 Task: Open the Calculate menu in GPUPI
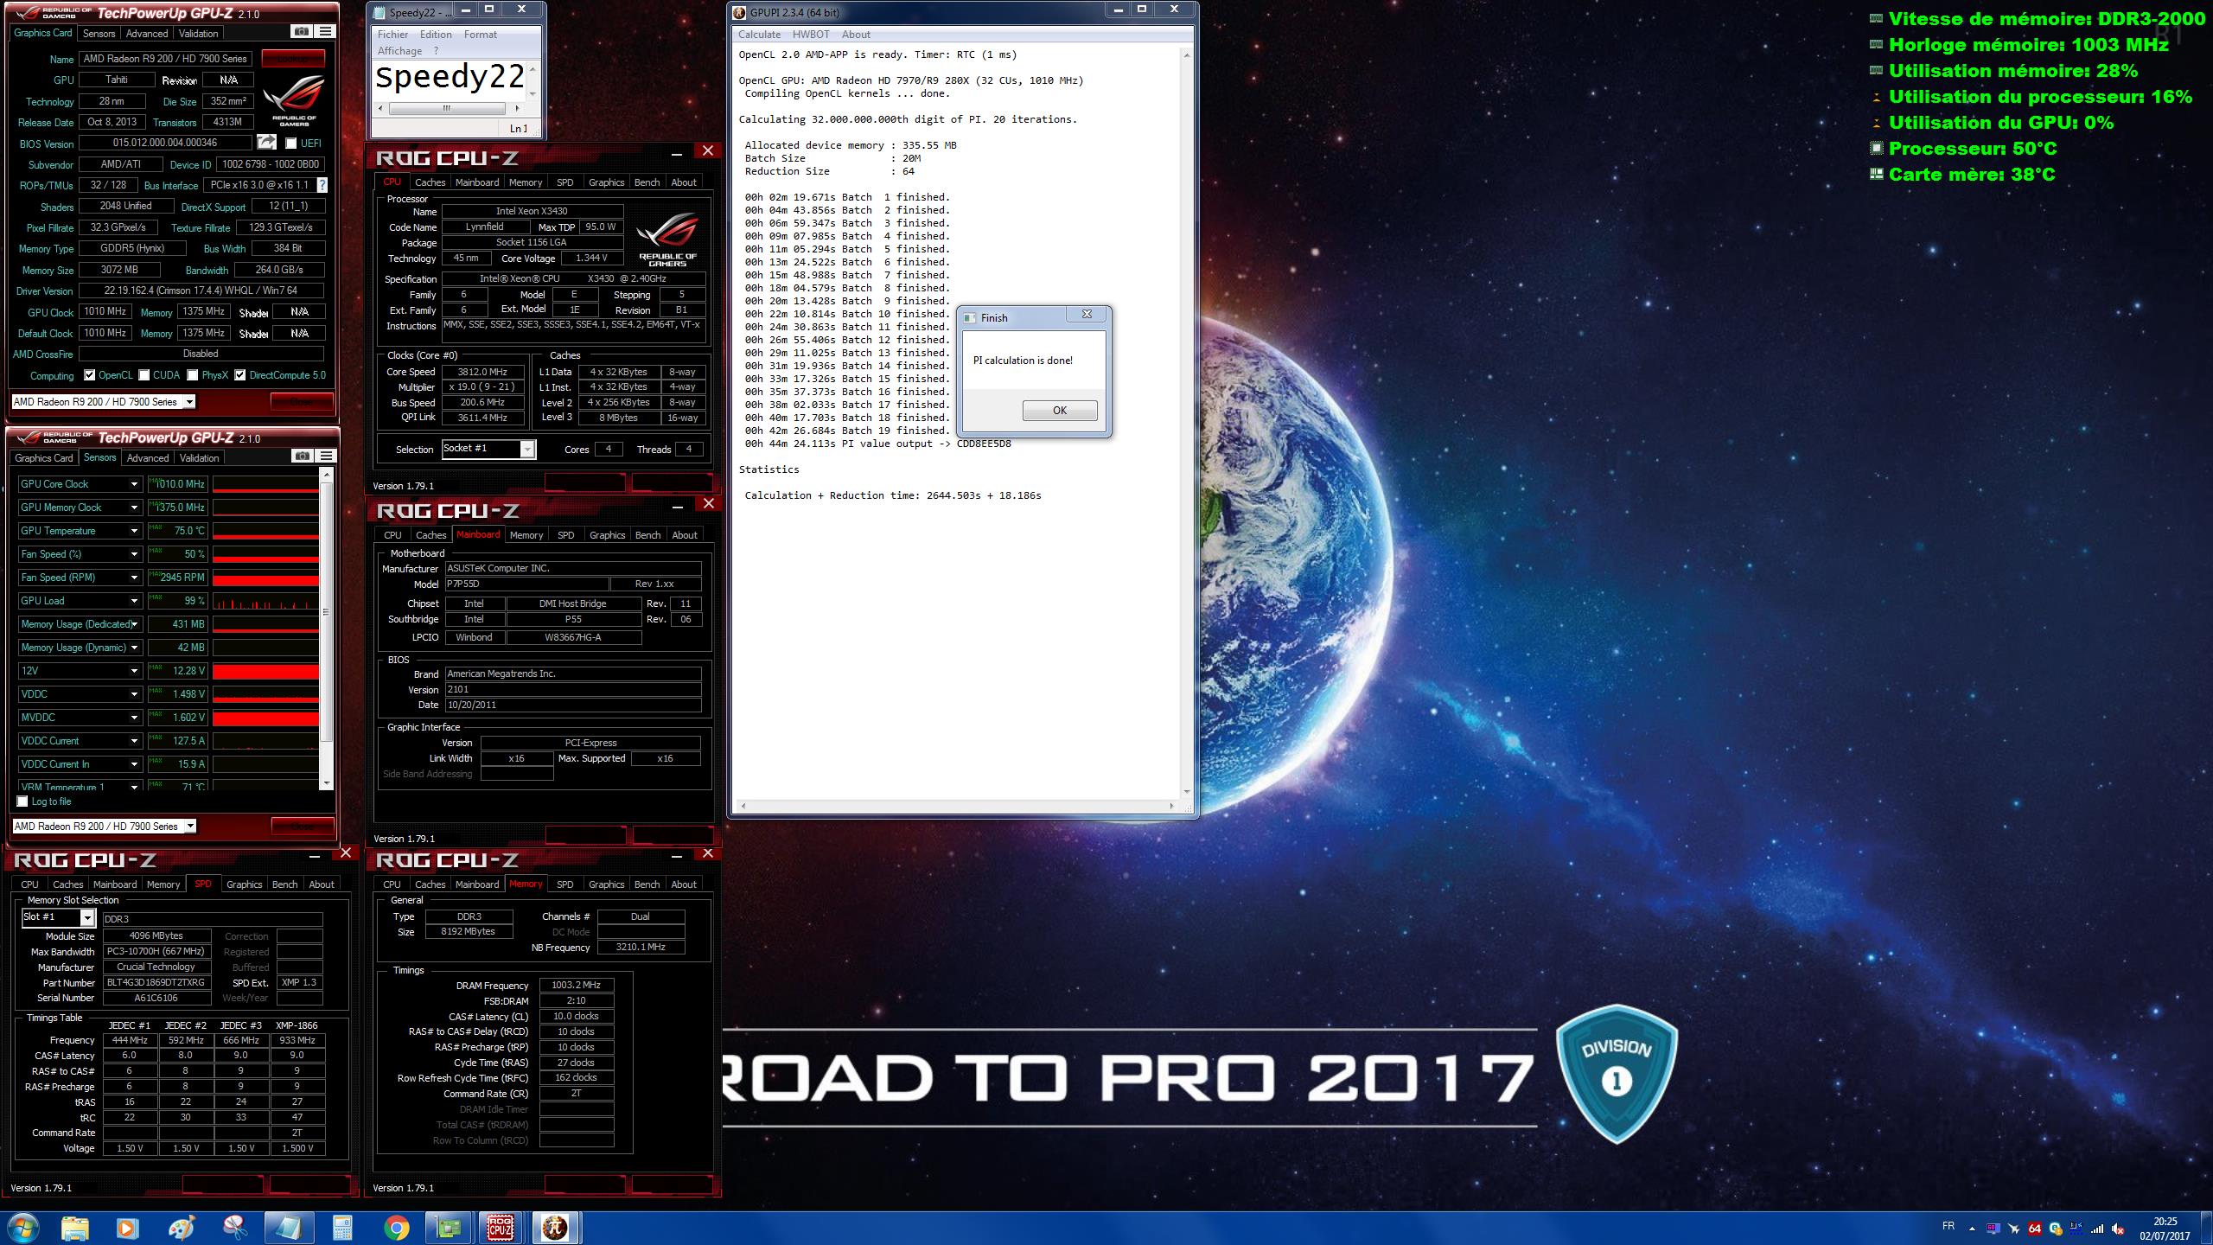click(x=759, y=35)
